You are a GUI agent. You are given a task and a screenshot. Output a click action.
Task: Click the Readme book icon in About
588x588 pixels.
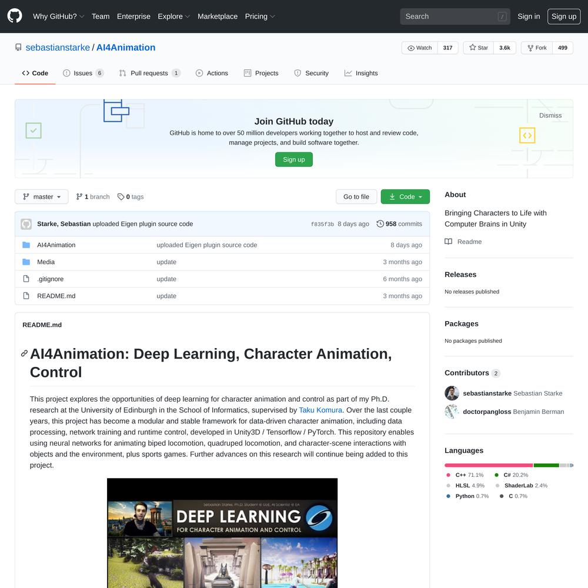tap(448, 242)
